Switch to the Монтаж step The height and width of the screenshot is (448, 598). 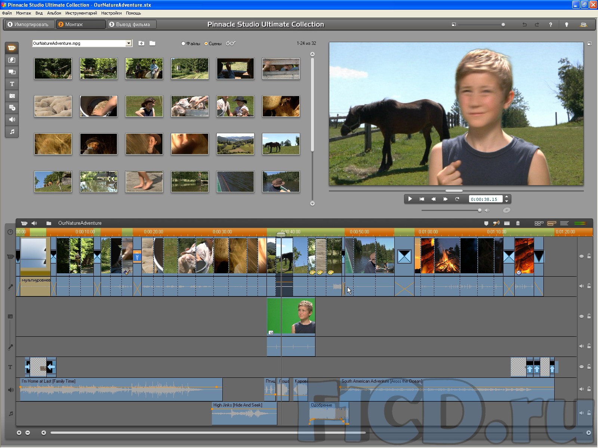tap(81, 24)
